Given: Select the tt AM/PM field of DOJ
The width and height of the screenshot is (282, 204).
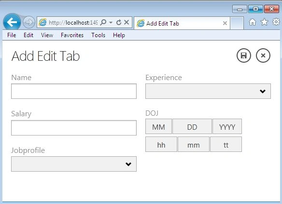Looking at the screenshot, I should 226,144.
